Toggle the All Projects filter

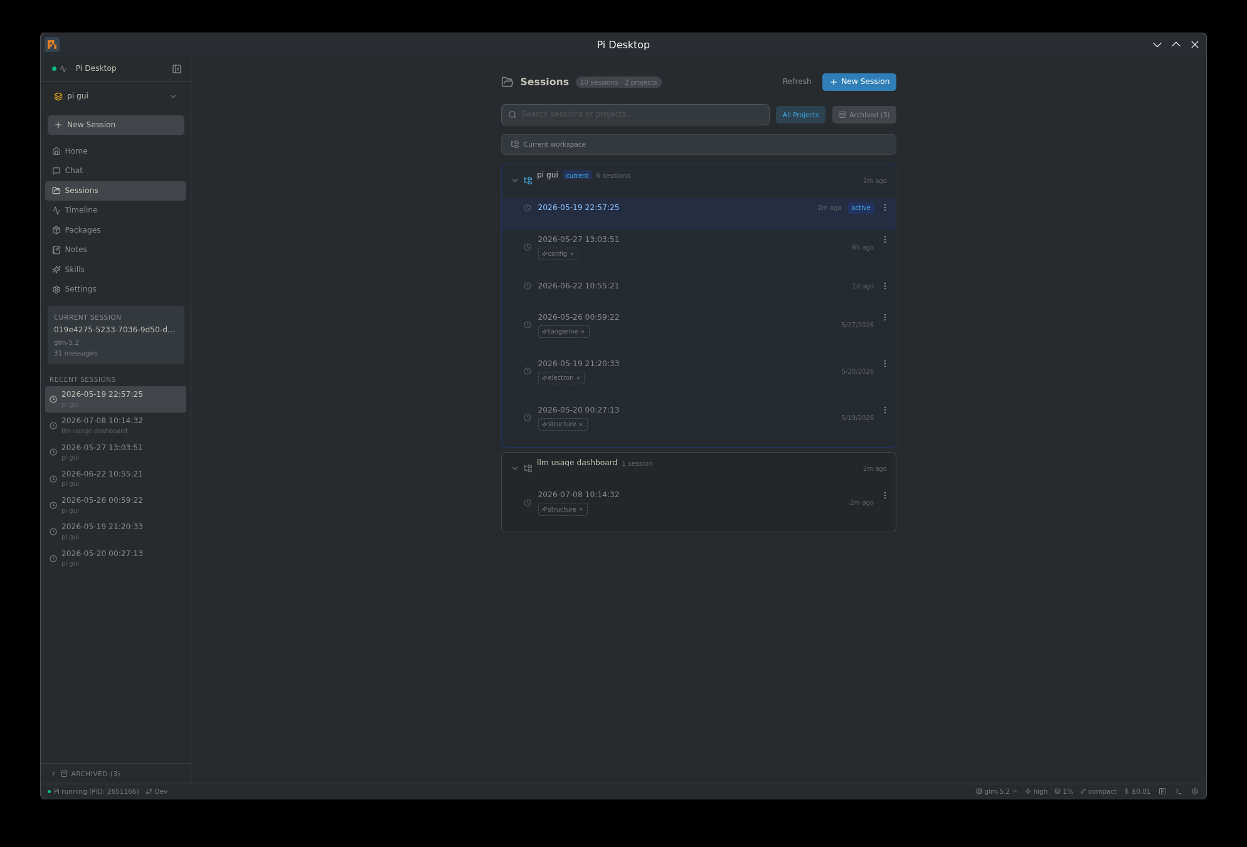coord(800,115)
